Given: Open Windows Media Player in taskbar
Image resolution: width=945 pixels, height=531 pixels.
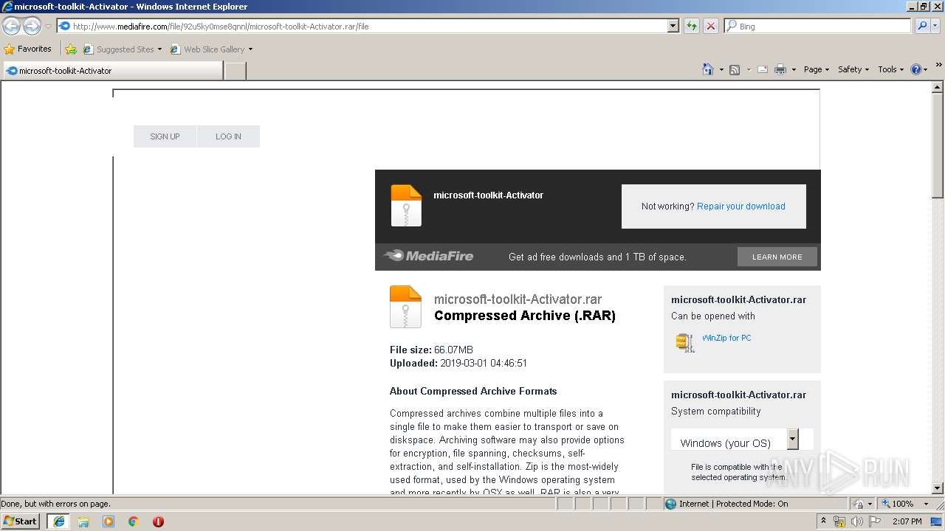Looking at the screenshot, I should point(109,521).
